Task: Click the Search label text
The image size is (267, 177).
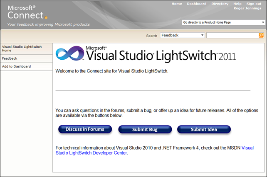Action: [x=151, y=36]
